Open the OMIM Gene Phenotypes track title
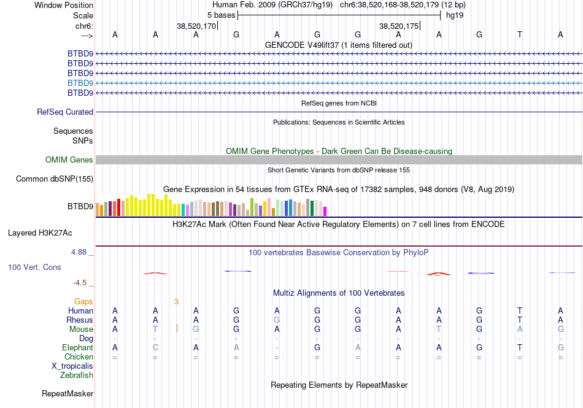The width and height of the screenshot is (583, 408). tap(339, 151)
